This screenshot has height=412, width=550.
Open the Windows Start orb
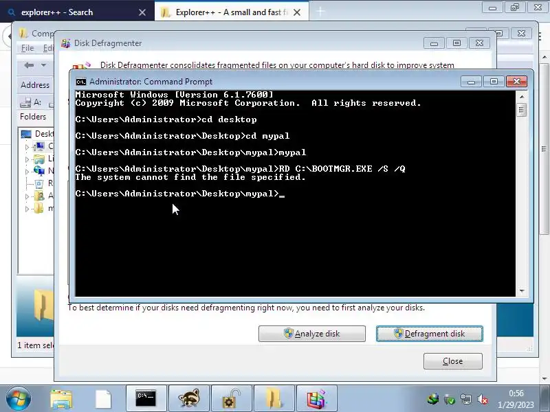pos(18,399)
